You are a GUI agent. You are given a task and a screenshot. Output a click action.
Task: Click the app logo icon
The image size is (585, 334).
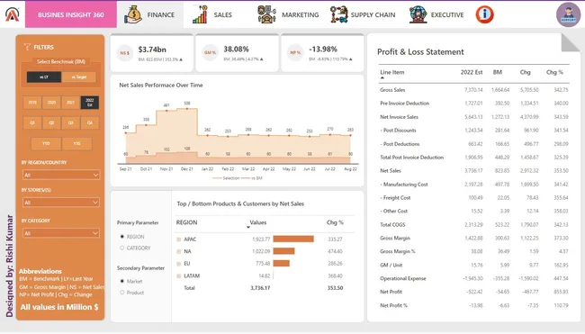click(12, 14)
